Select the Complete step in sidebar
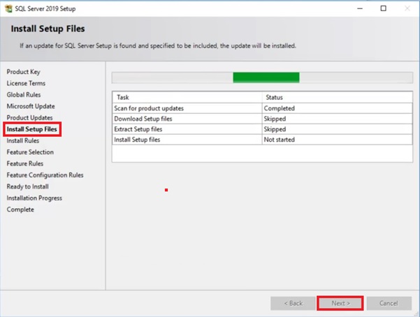This screenshot has width=420, height=317. pyautogui.click(x=20, y=209)
